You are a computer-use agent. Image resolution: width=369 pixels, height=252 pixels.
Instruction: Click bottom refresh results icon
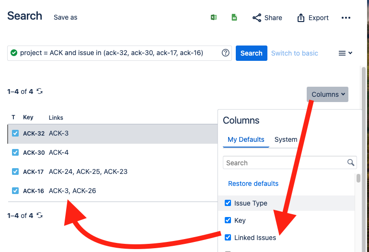(39, 215)
